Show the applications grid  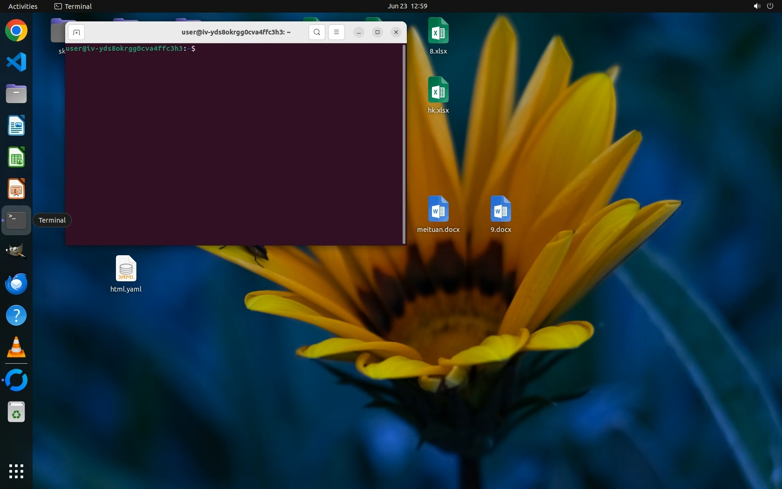click(16, 471)
